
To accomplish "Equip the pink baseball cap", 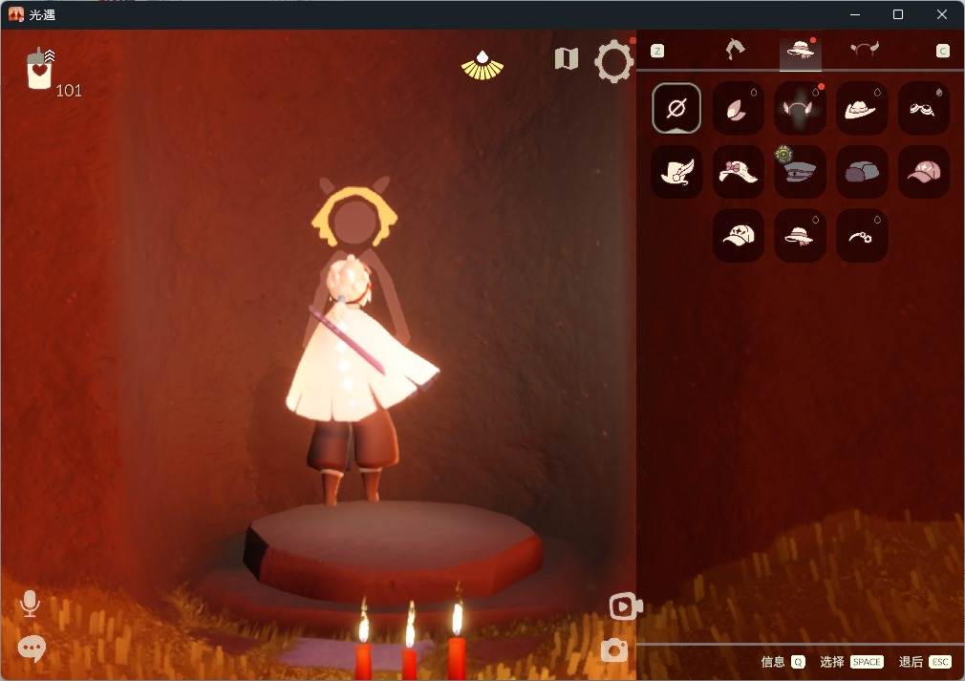I will coord(923,172).
